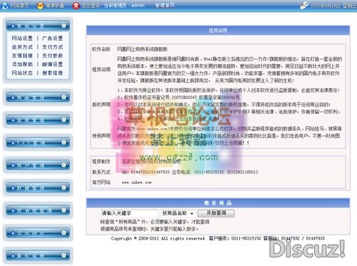This screenshot has width=357, height=266.
Task: Open 支付参数 in the sidebar
Action: (52, 56)
